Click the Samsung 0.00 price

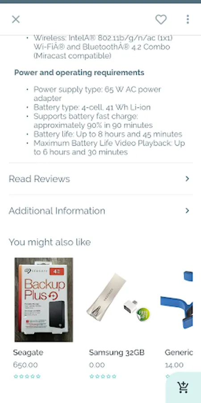tap(97, 365)
